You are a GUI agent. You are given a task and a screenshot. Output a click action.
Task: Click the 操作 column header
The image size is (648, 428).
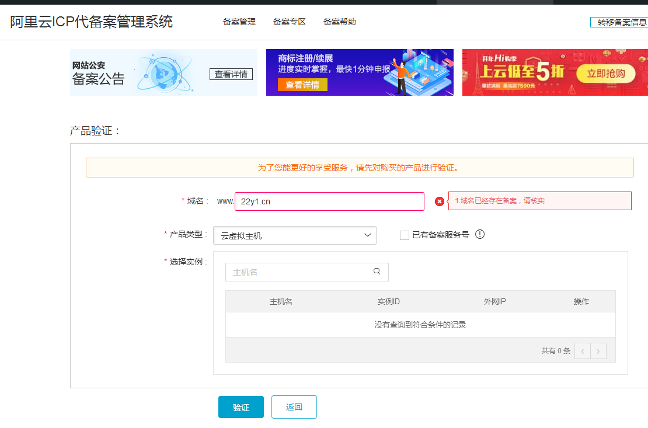point(581,301)
